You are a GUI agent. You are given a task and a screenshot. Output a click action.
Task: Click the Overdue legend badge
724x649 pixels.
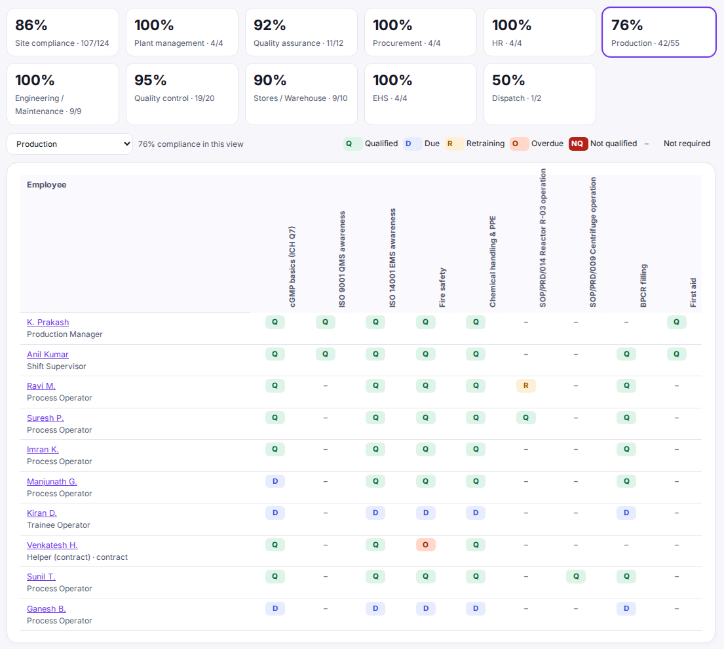pos(519,144)
